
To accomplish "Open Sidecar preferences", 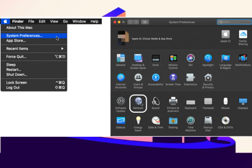I will click(x=121, y=123).
